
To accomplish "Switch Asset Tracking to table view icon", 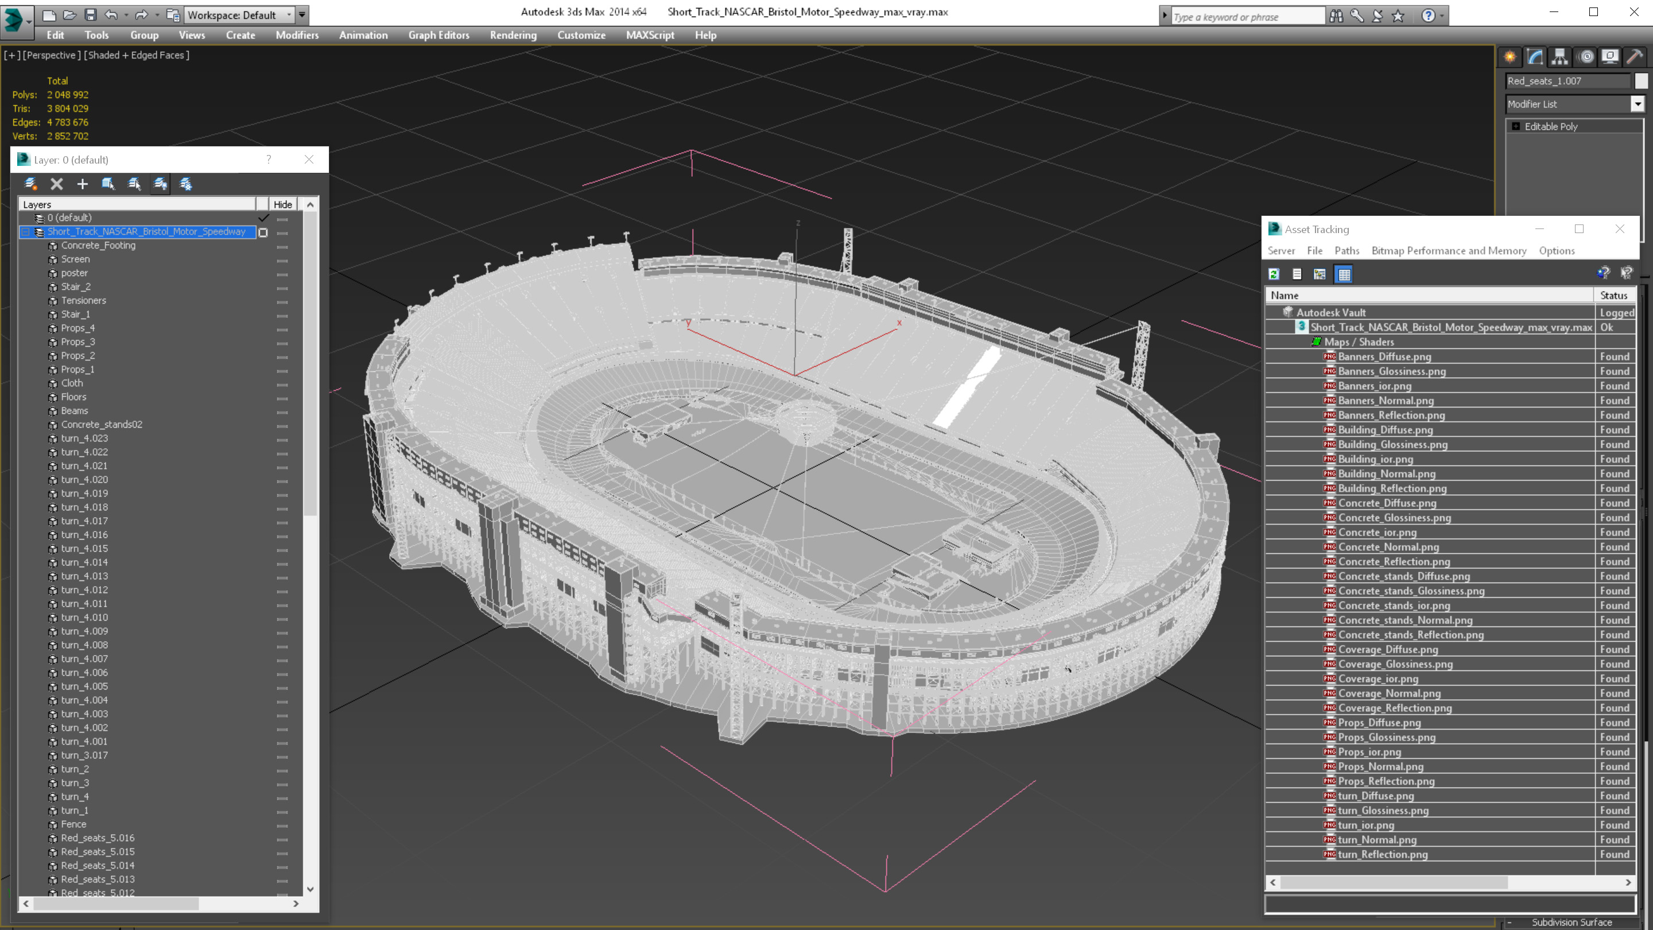I will 1344,275.
